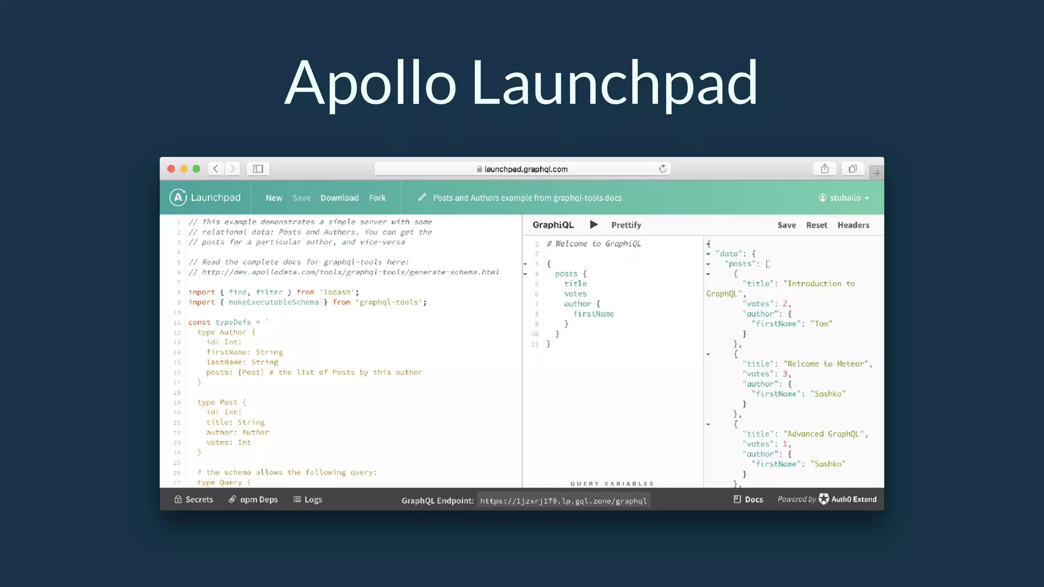The height and width of the screenshot is (587, 1044).
Task: Open the browser share icon
Action: pyautogui.click(x=825, y=169)
